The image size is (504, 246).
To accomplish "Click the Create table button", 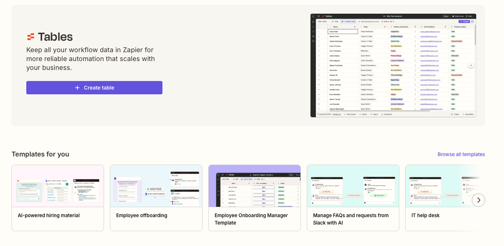I will click(94, 88).
